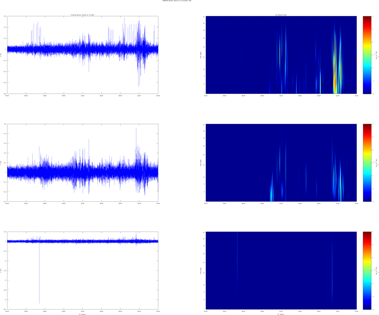The height and width of the screenshot is (315, 379).
Task: Click the 'Pc4 Wavelet Power' title
Action: 281,15
